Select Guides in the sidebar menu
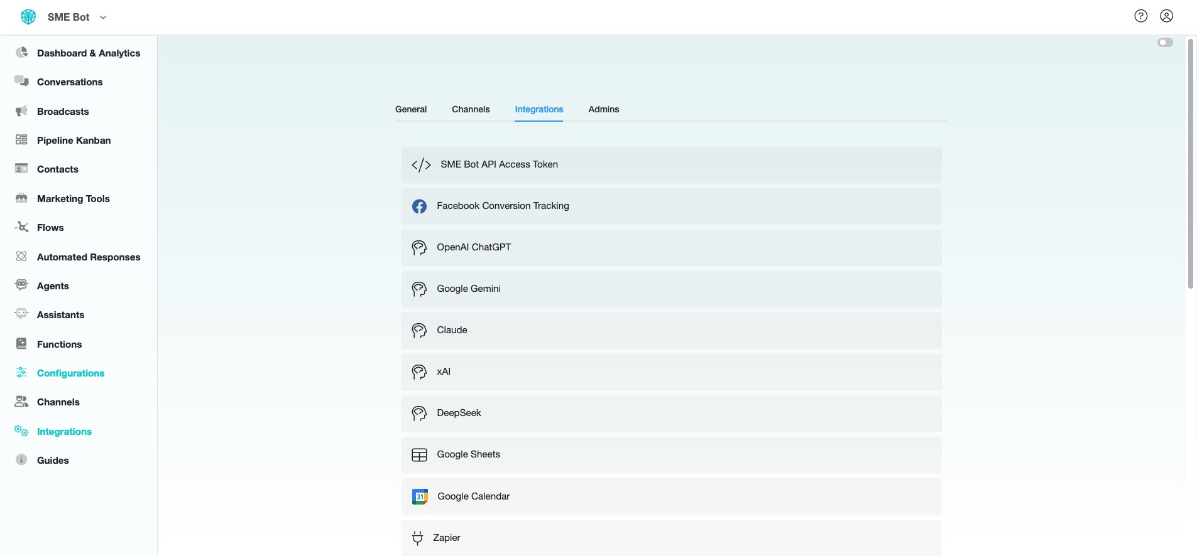Screen dimensions: 1197x556 tap(53, 461)
